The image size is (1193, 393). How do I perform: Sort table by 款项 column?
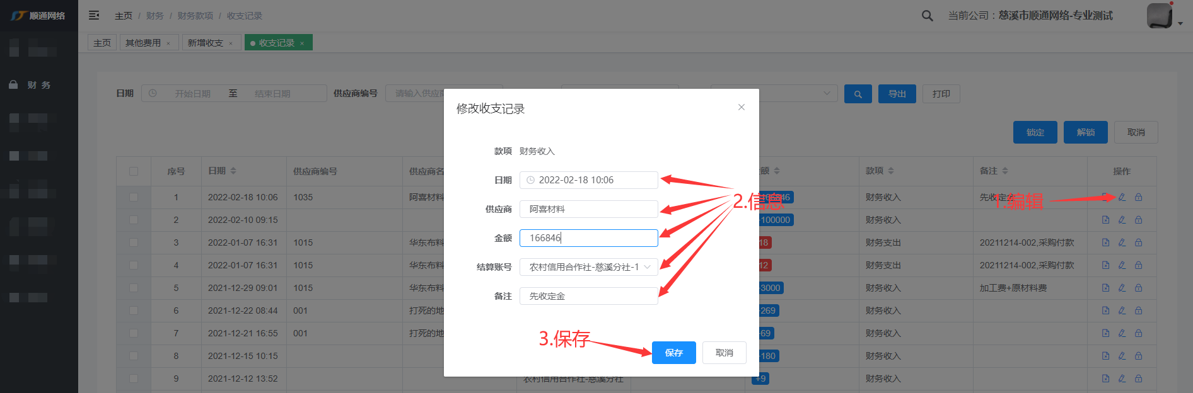click(x=880, y=171)
